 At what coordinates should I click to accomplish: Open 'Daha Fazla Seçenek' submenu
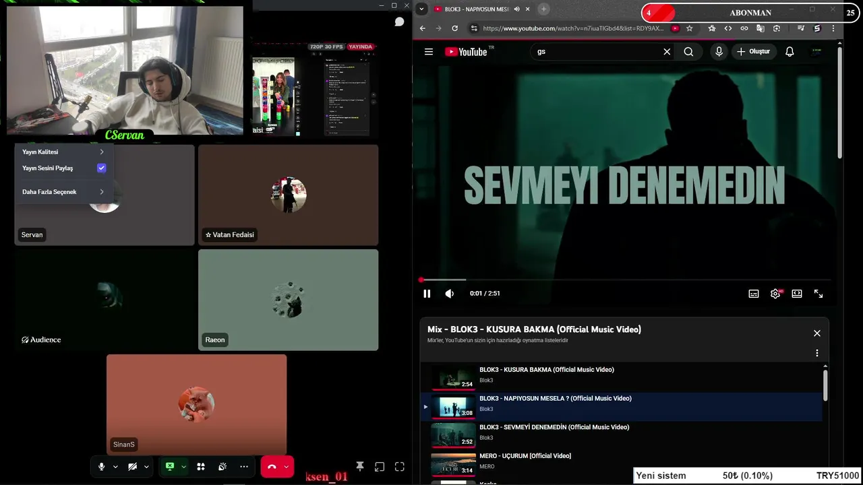click(63, 192)
